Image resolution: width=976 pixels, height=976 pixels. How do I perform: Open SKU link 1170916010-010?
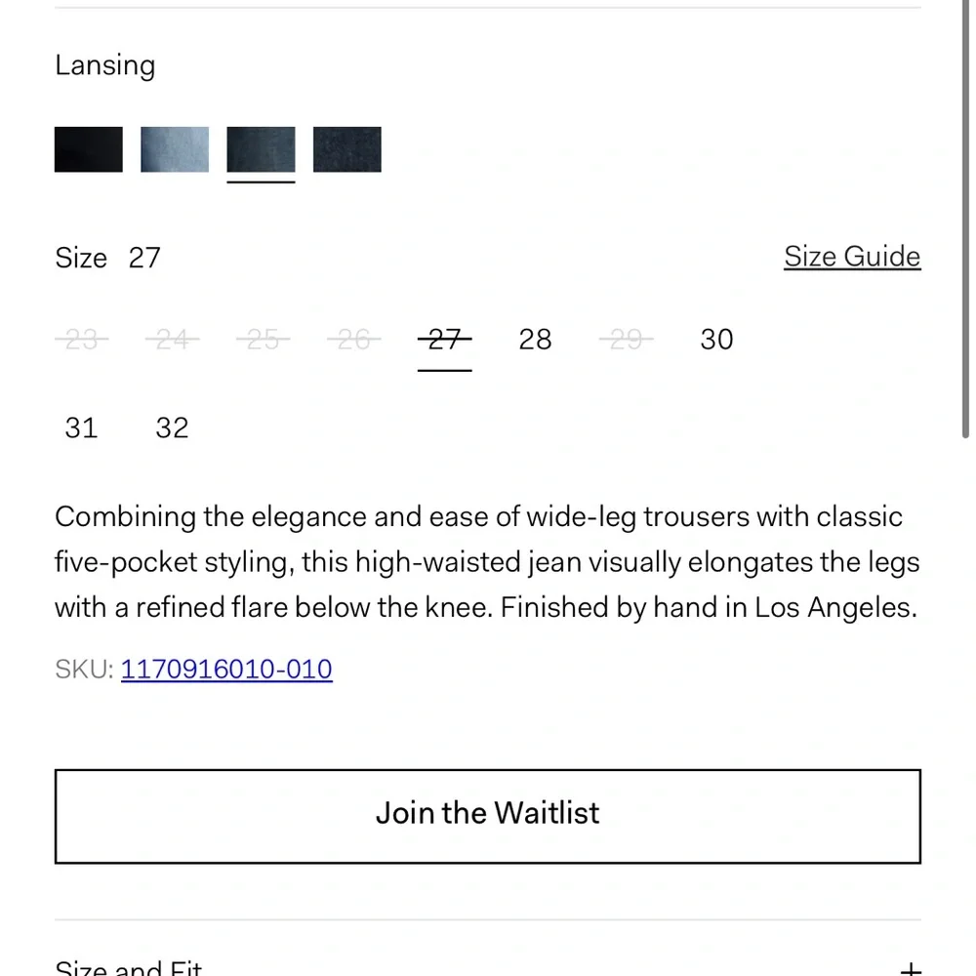(226, 670)
